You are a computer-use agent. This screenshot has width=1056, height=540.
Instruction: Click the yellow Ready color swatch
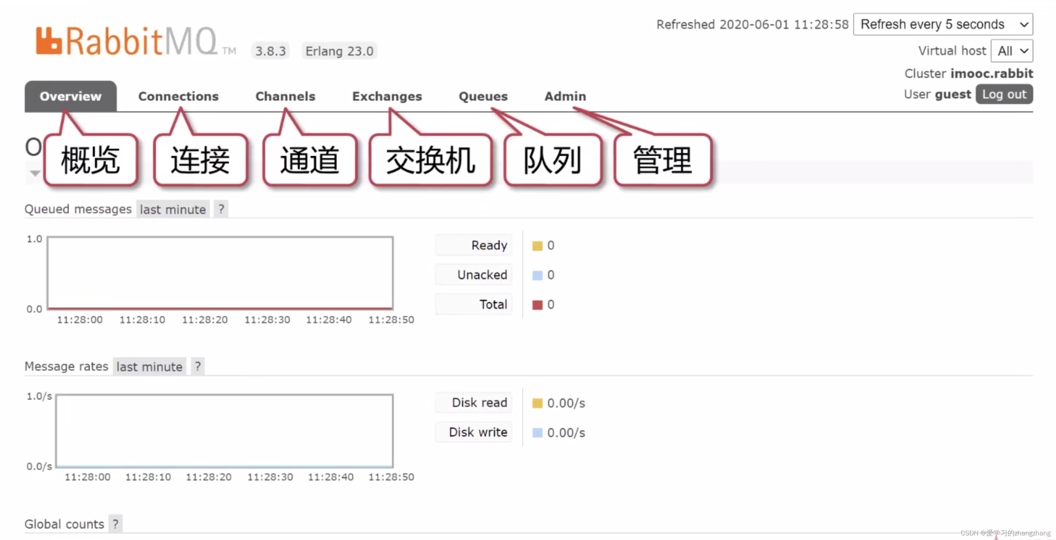tap(537, 246)
